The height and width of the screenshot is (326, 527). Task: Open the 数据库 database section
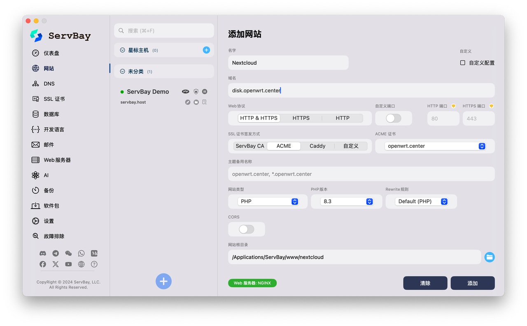[46, 114]
